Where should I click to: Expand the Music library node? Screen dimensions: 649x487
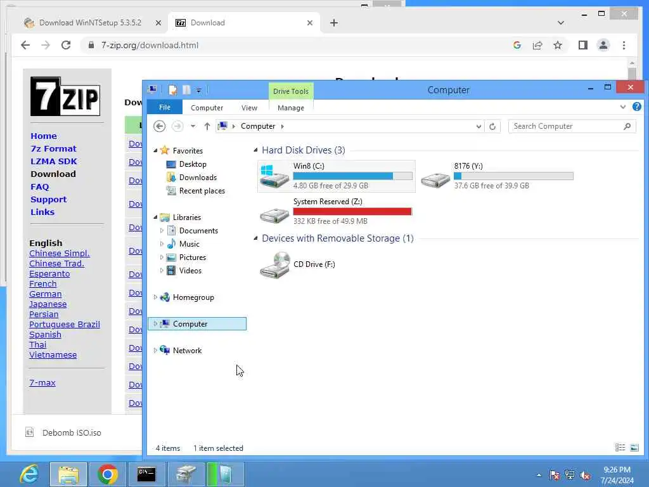[162, 244]
